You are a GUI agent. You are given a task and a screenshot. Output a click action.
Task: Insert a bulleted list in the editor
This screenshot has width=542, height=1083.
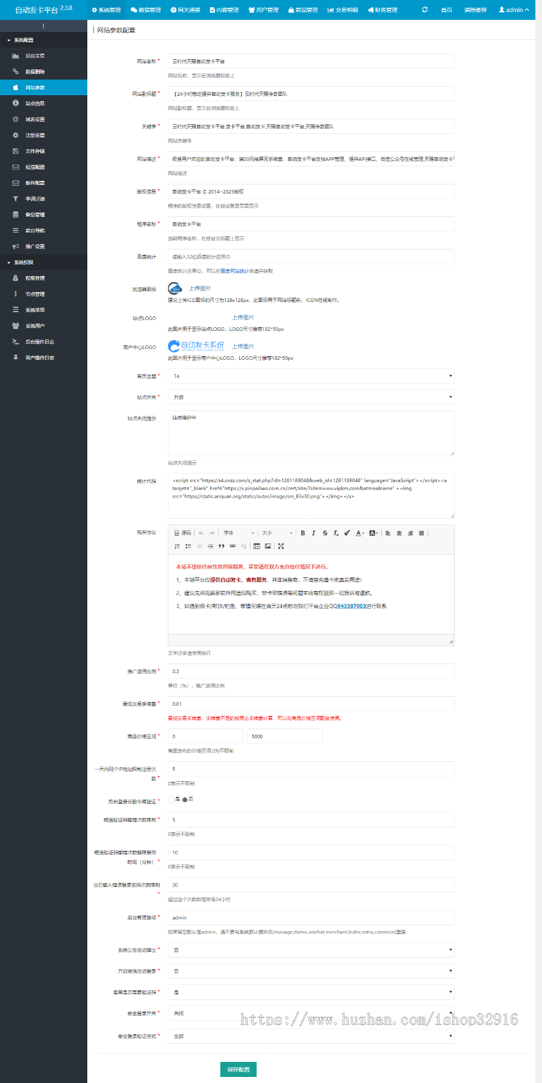[x=188, y=546]
